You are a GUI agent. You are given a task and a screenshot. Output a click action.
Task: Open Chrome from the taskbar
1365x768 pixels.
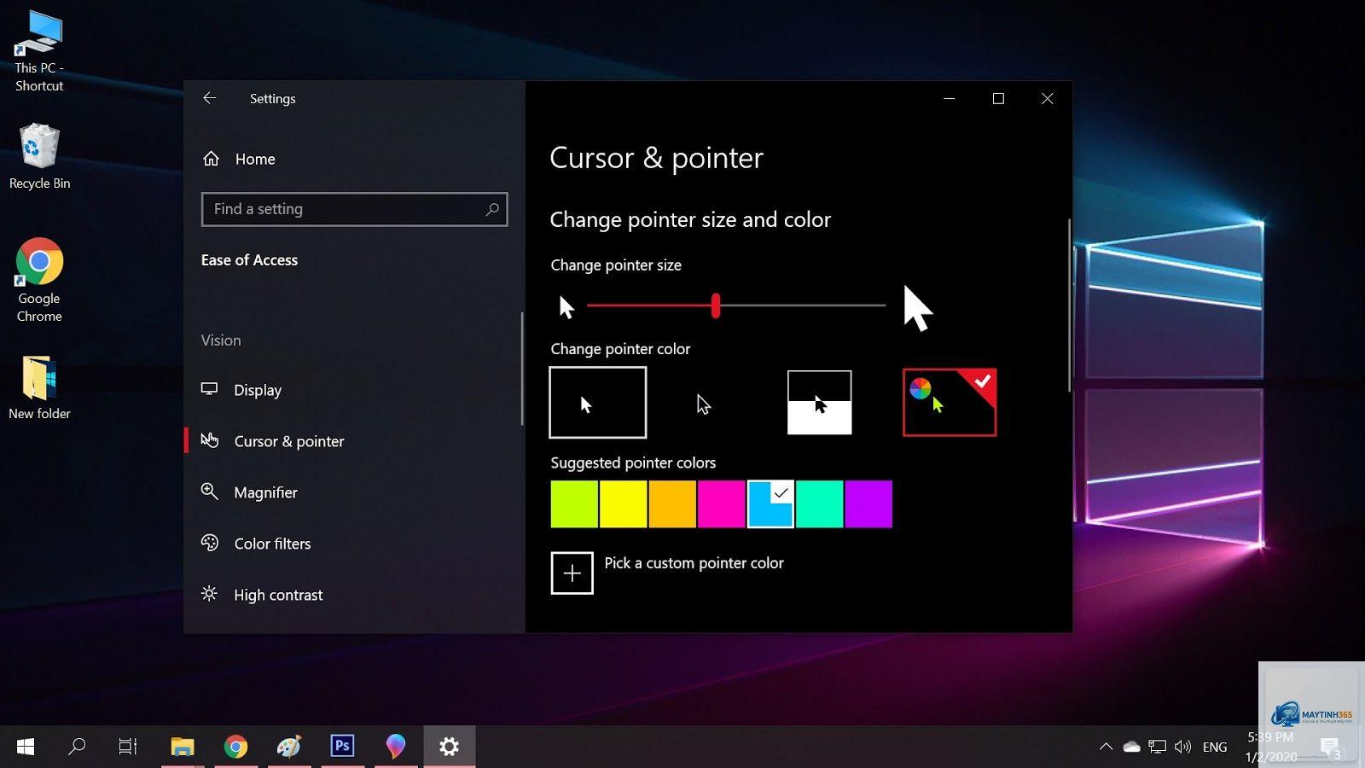(x=235, y=747)
